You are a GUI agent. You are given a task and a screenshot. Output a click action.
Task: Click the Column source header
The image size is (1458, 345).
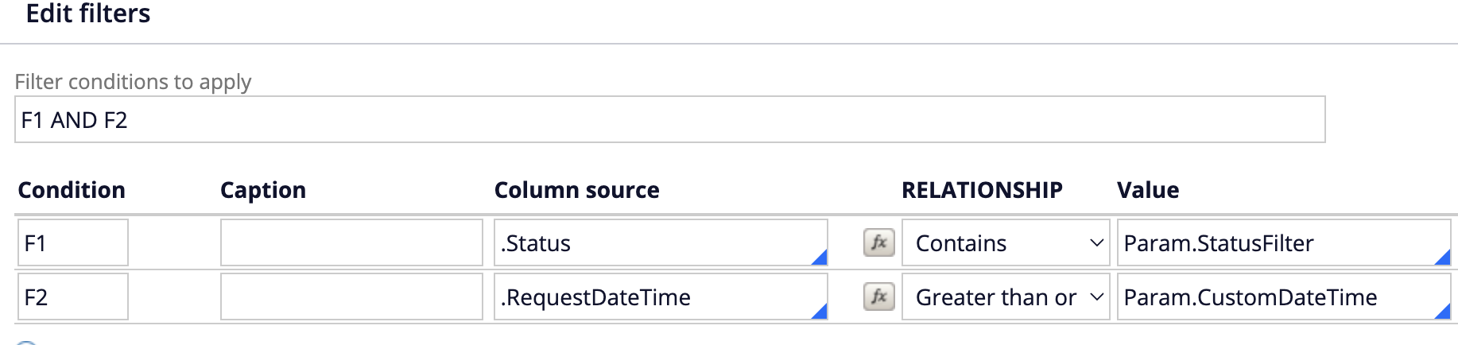576,190
